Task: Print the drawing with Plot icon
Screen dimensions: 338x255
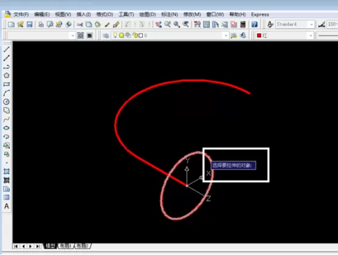Action: [x=41, y=24]
